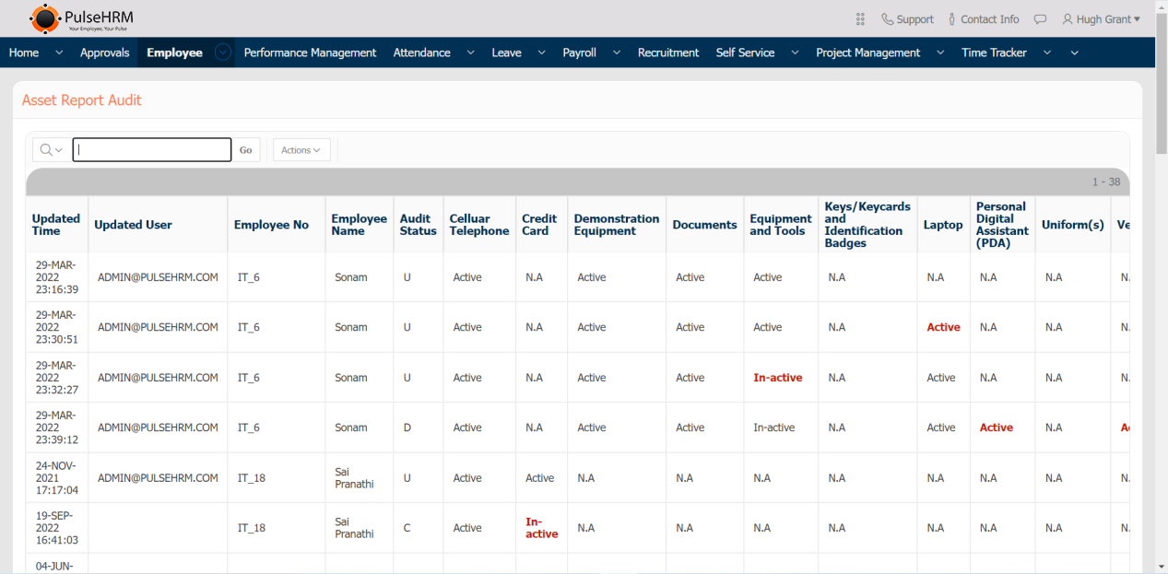Click the Support phone icon
1168x574 pixels.
[x=887, y=19]
